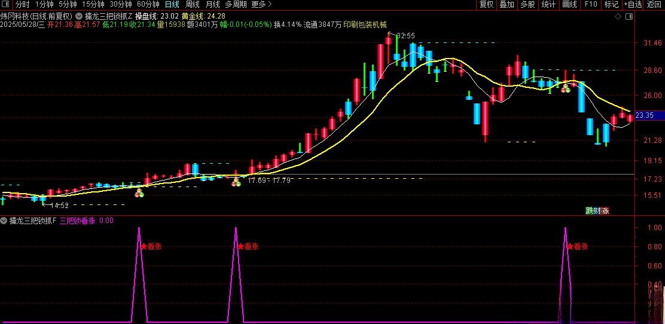Click the diamond icon below the toolbar
The width and height of the screenshot is (665, 324).
click(x=617, y=16)
